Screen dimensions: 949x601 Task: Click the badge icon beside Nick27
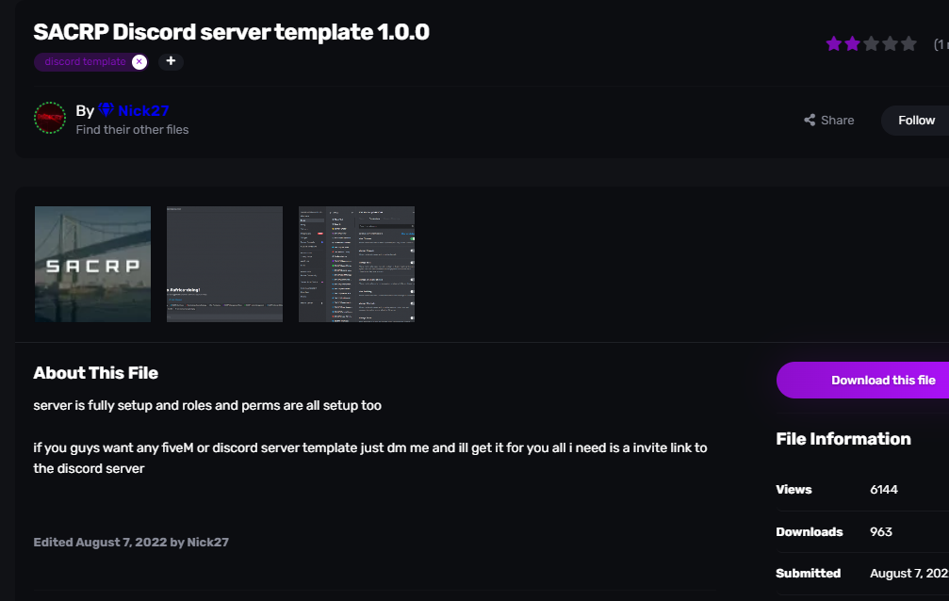106,111
